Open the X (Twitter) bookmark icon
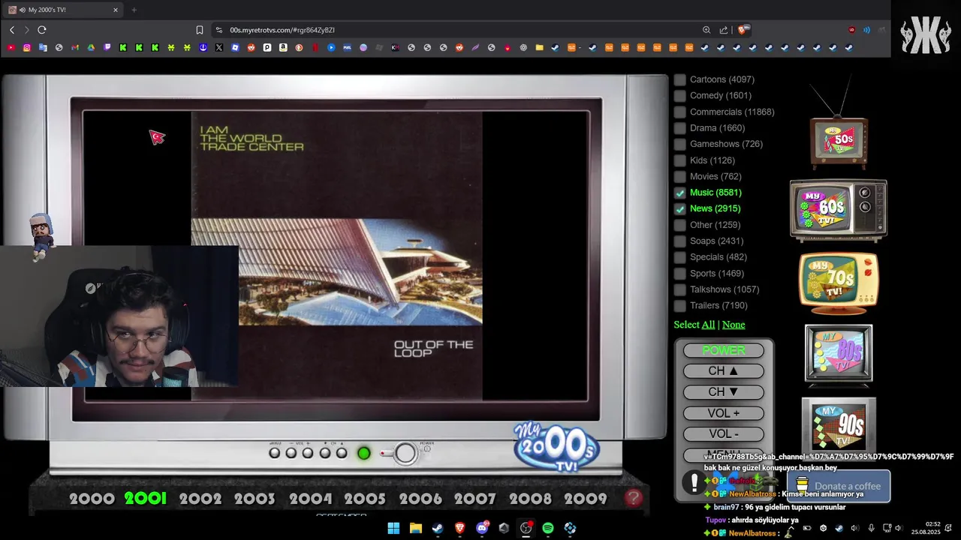Viewport: 961px width, 540px height. 219,47
